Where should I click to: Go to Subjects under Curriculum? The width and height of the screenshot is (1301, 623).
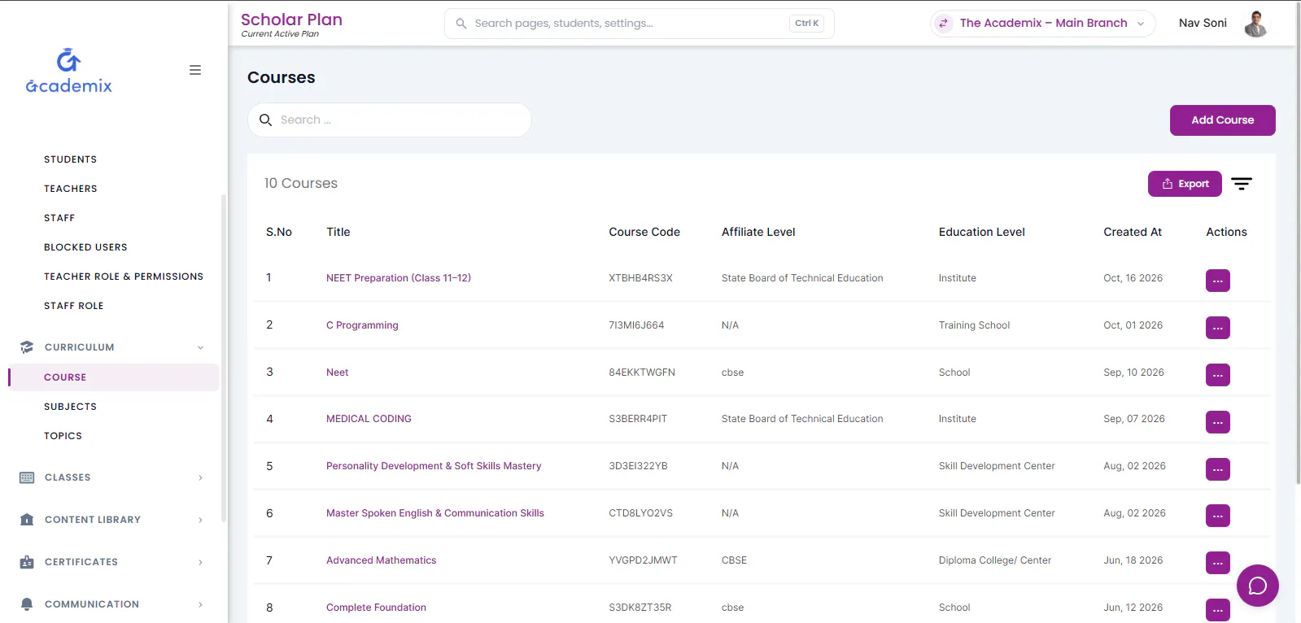tap(71, 407)
